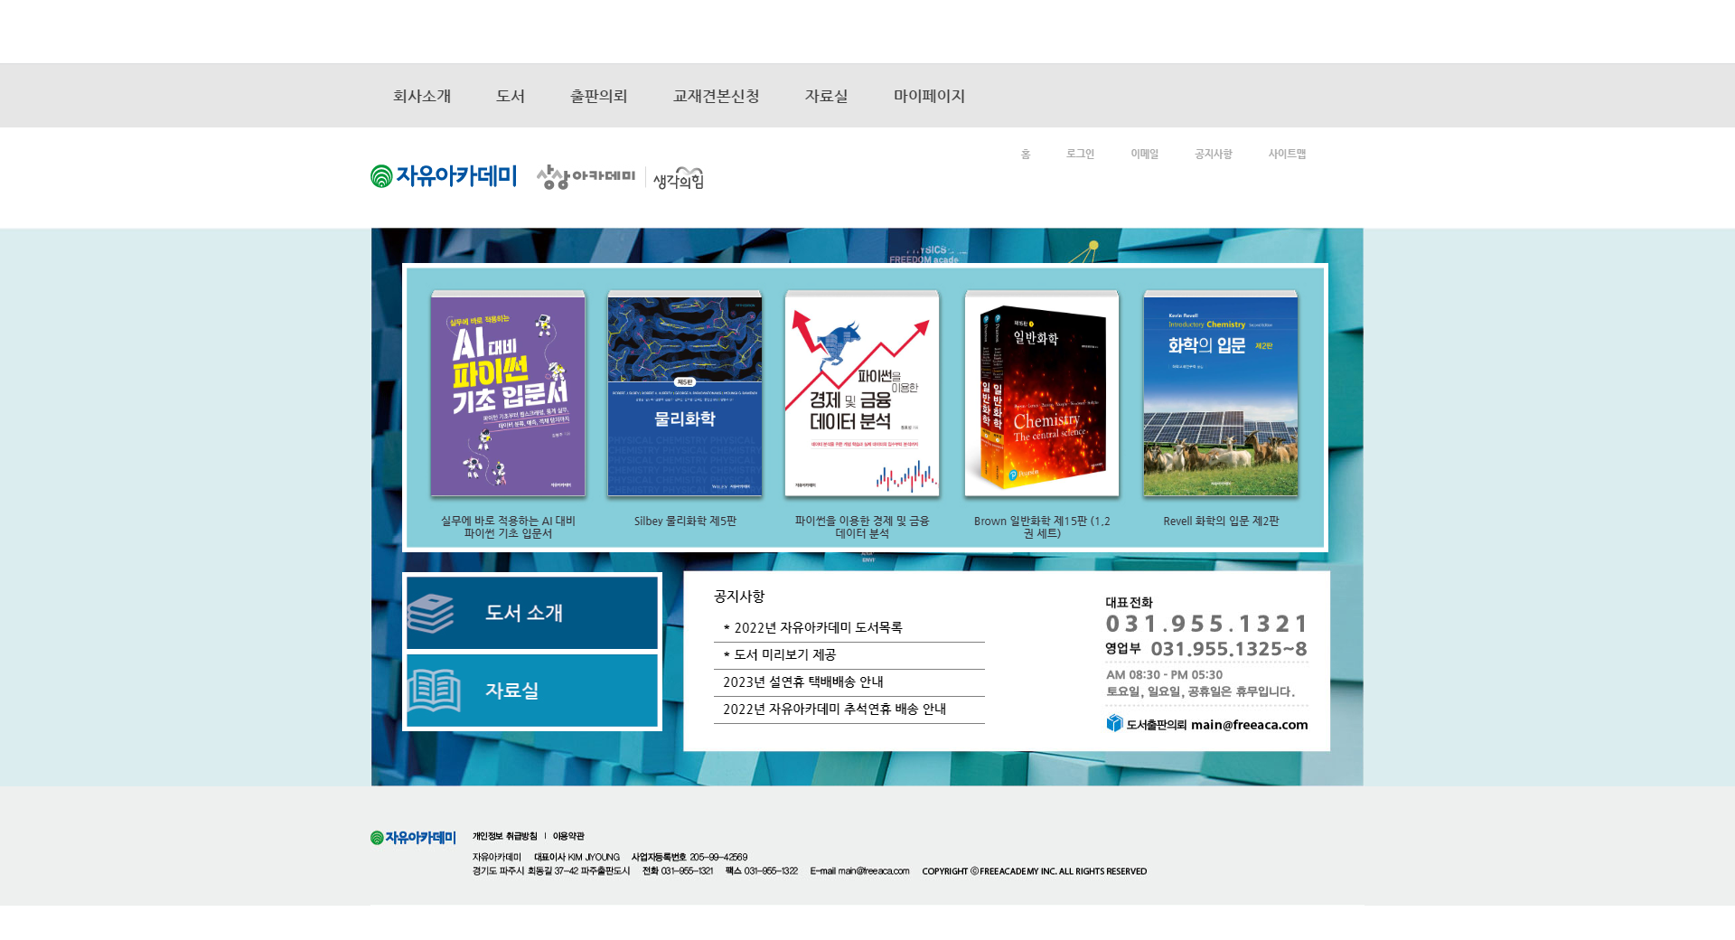
Task: Open the 사이트맵 link
Action: coord(1287,154)
